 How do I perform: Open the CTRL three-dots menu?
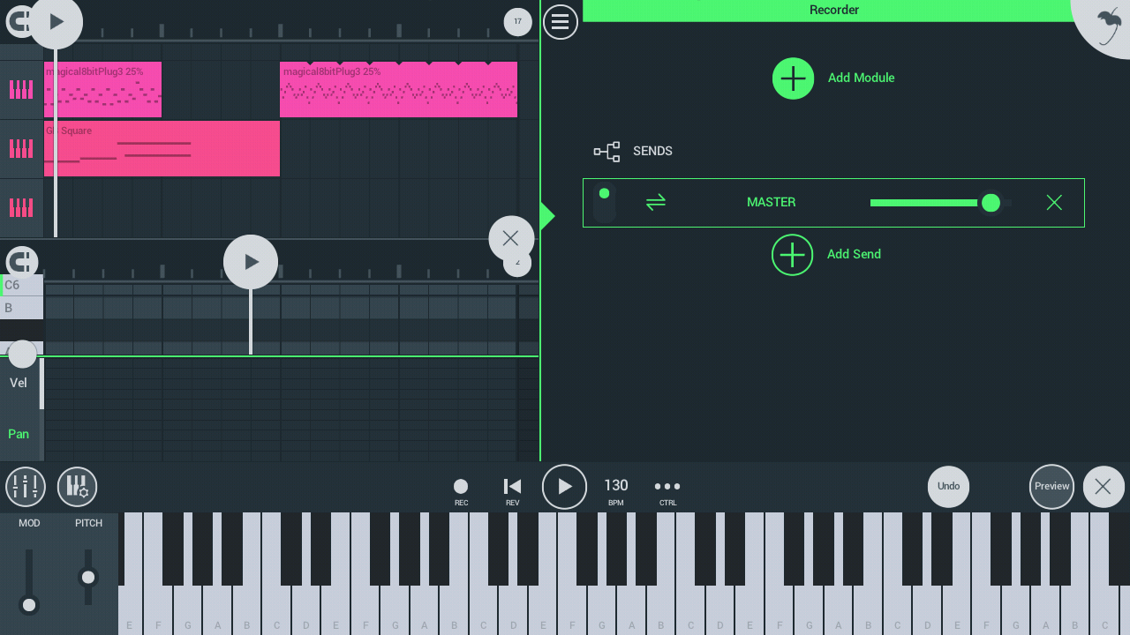coord(667,491)
